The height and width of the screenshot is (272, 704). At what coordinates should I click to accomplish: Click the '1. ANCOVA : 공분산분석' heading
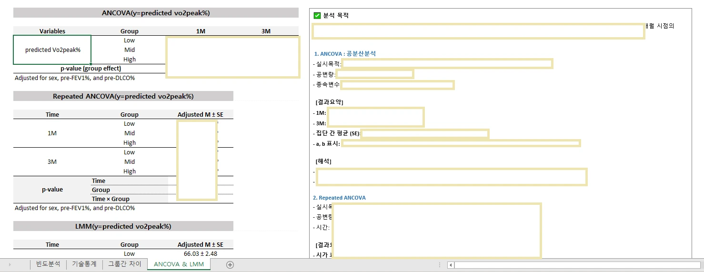(x=345, y=54)
